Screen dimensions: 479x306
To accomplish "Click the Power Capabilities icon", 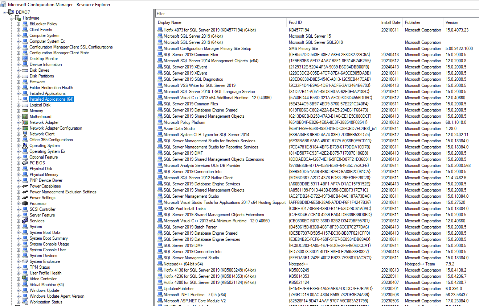I will (x=25, y=186).
